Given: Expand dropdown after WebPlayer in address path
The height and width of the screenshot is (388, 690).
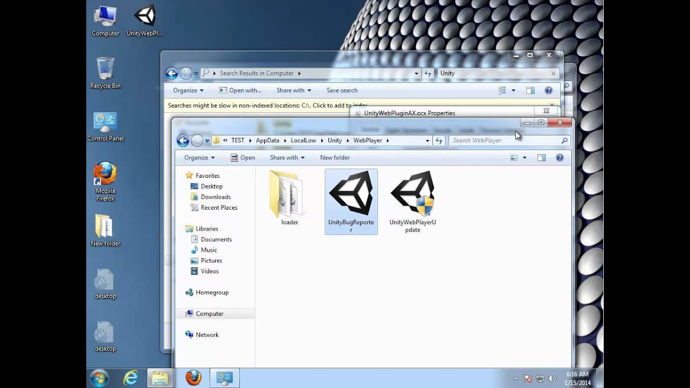Looking at the screenshot, I should coord(388,141).
